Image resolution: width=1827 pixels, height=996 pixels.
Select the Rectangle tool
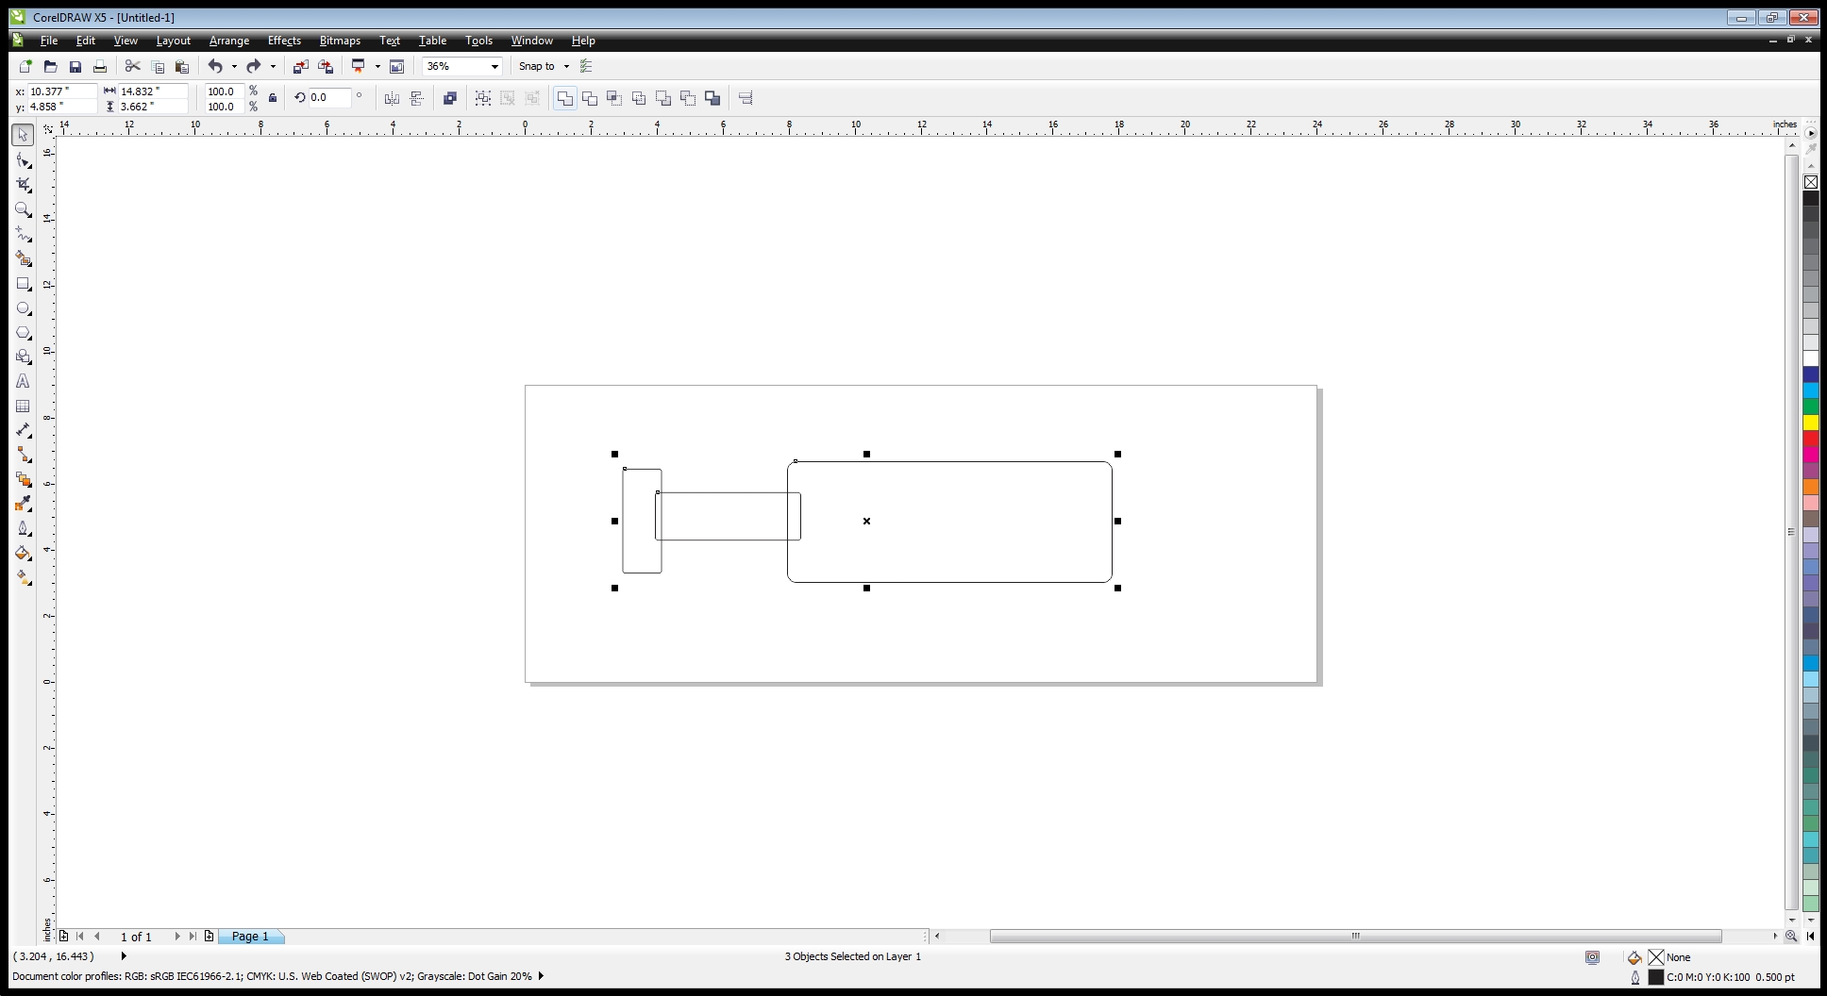pyautogui.click(x=23, y=283)
